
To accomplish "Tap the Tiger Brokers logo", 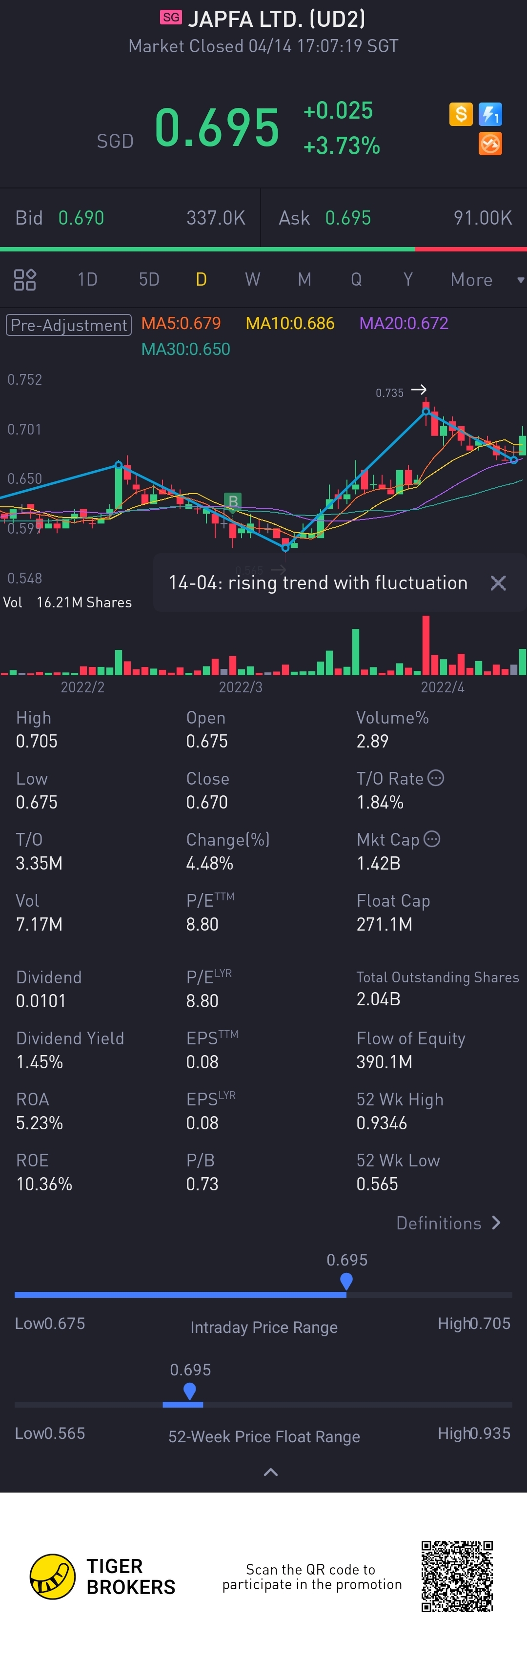I will click(x=53, y=1577).
